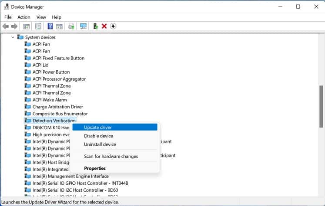Viewport: 325px width, 206px height.
Task: Open the Action menu
Action: 24,17
